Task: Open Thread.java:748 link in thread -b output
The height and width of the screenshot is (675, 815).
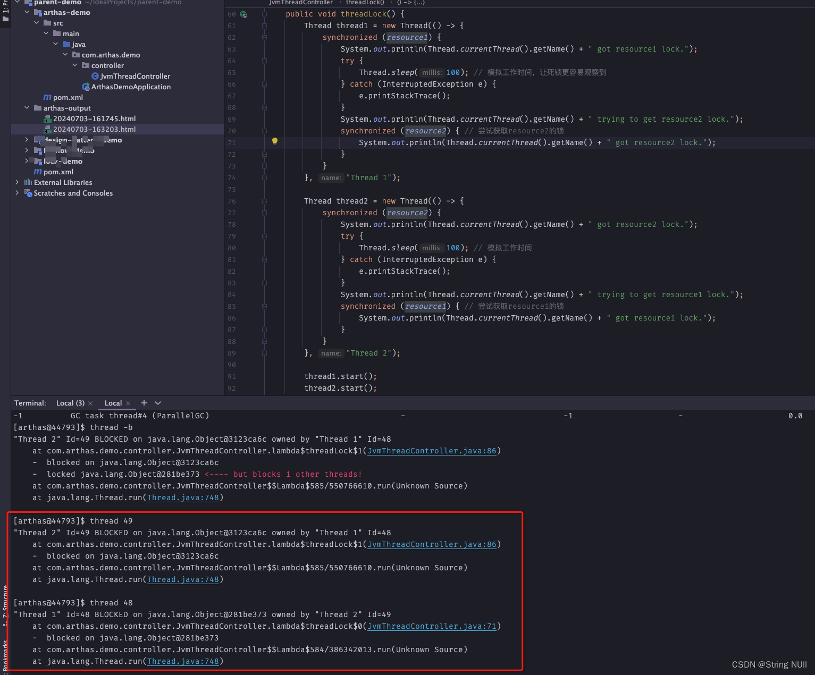Action: tap(183, 497)
